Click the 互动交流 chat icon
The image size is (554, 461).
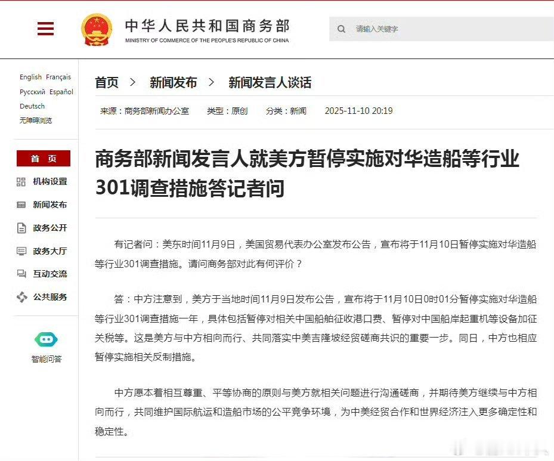pos(21,274)
